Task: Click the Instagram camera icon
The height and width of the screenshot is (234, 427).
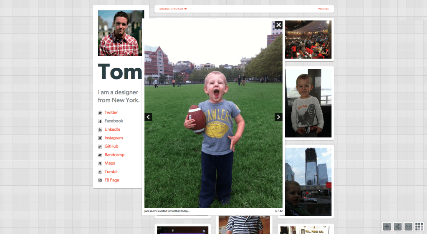Action: click(x=100, y=138)
